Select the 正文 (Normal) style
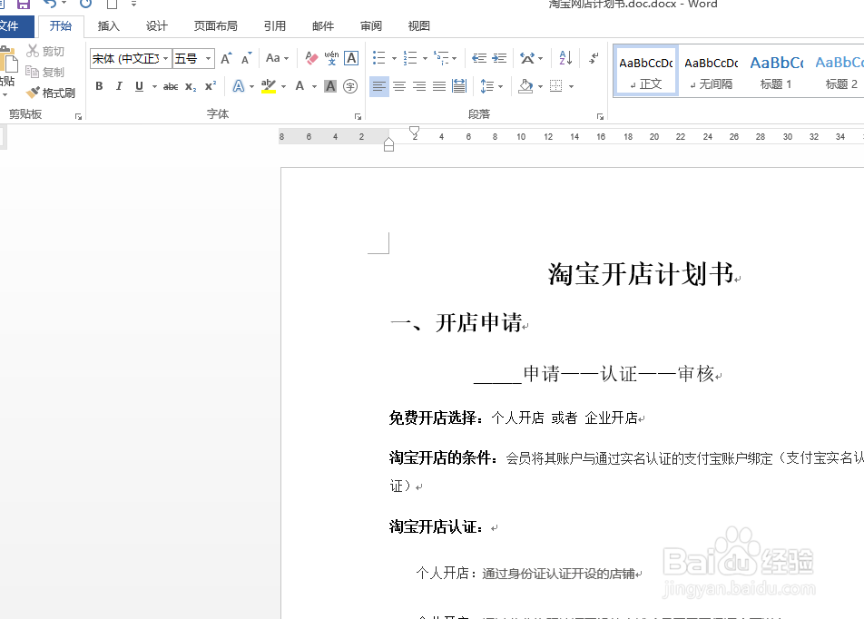This screenshot has height=619, width=864. tap(646, 71)
